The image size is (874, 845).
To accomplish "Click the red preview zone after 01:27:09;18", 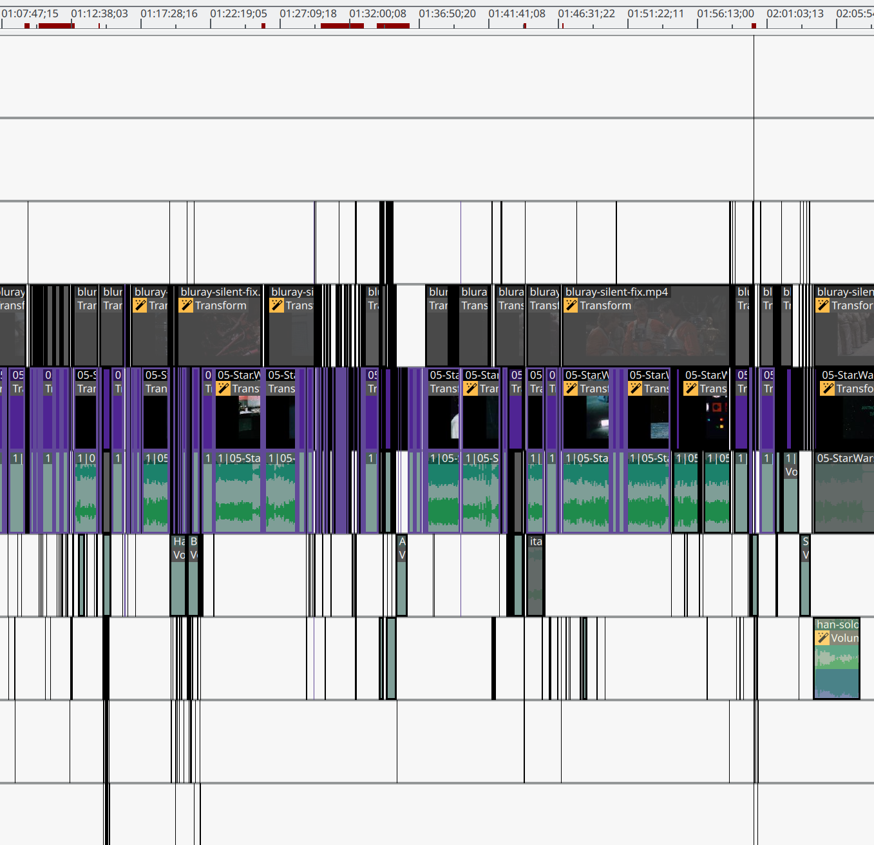I will click(342, 26).
